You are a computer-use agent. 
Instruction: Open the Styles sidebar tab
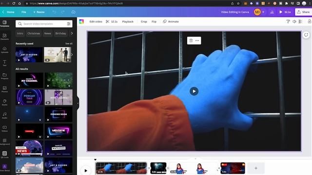4,102
